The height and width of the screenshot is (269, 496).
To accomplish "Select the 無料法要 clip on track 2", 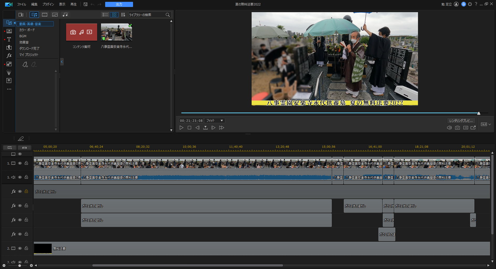I will (x=262, y=249).
